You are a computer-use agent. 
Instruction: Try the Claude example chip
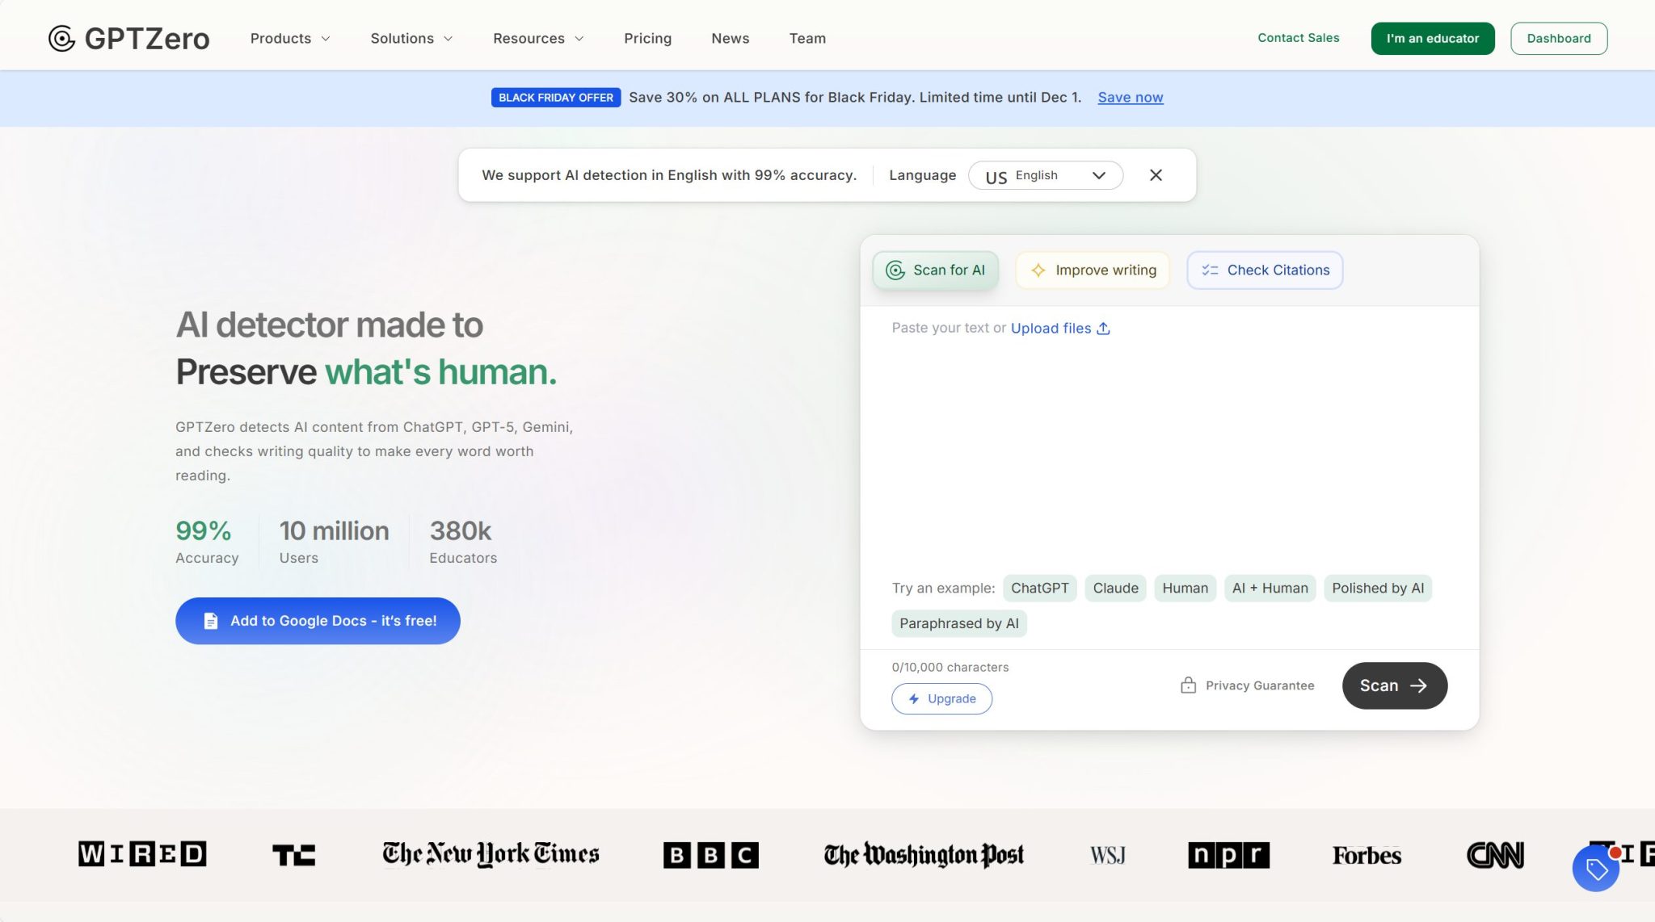(x=1115, y=588)
